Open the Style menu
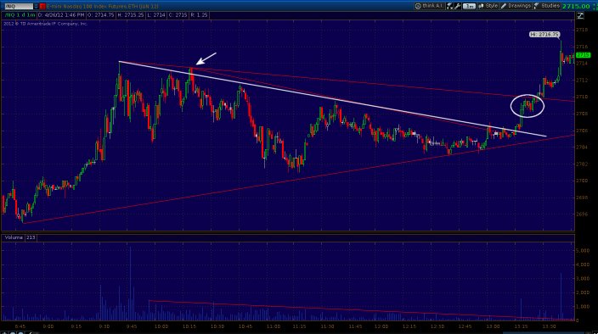Image resolution: width=598 pixels, height=334 pixels. coord(488,6)
